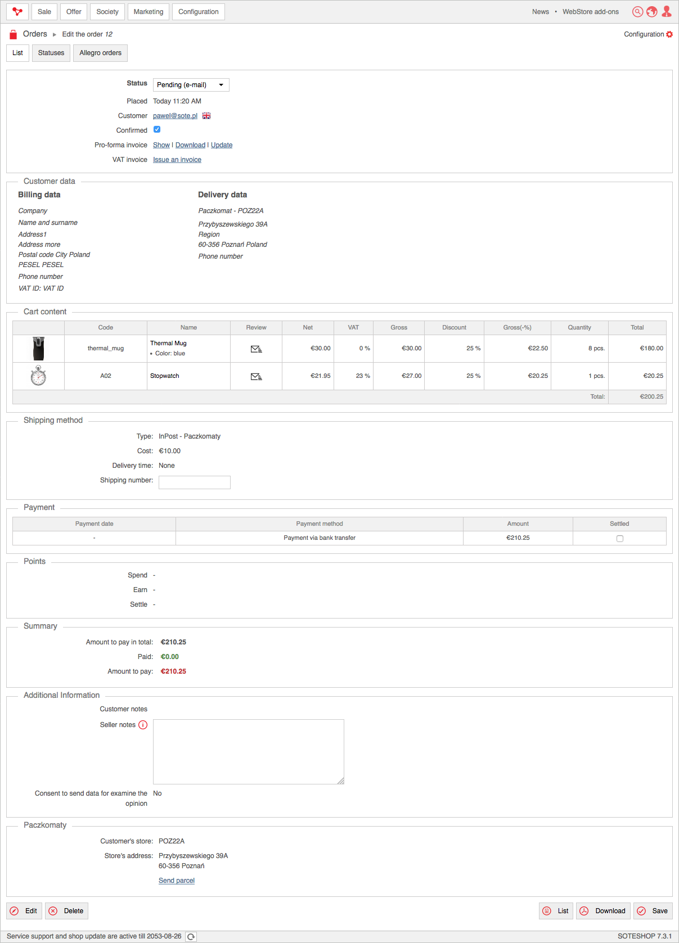Open the search magnifier icon
679x943 pixels.
click(637, 11)
